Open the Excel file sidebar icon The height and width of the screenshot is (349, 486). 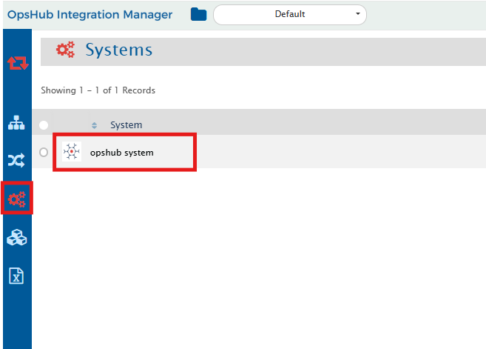pos(16,276)
